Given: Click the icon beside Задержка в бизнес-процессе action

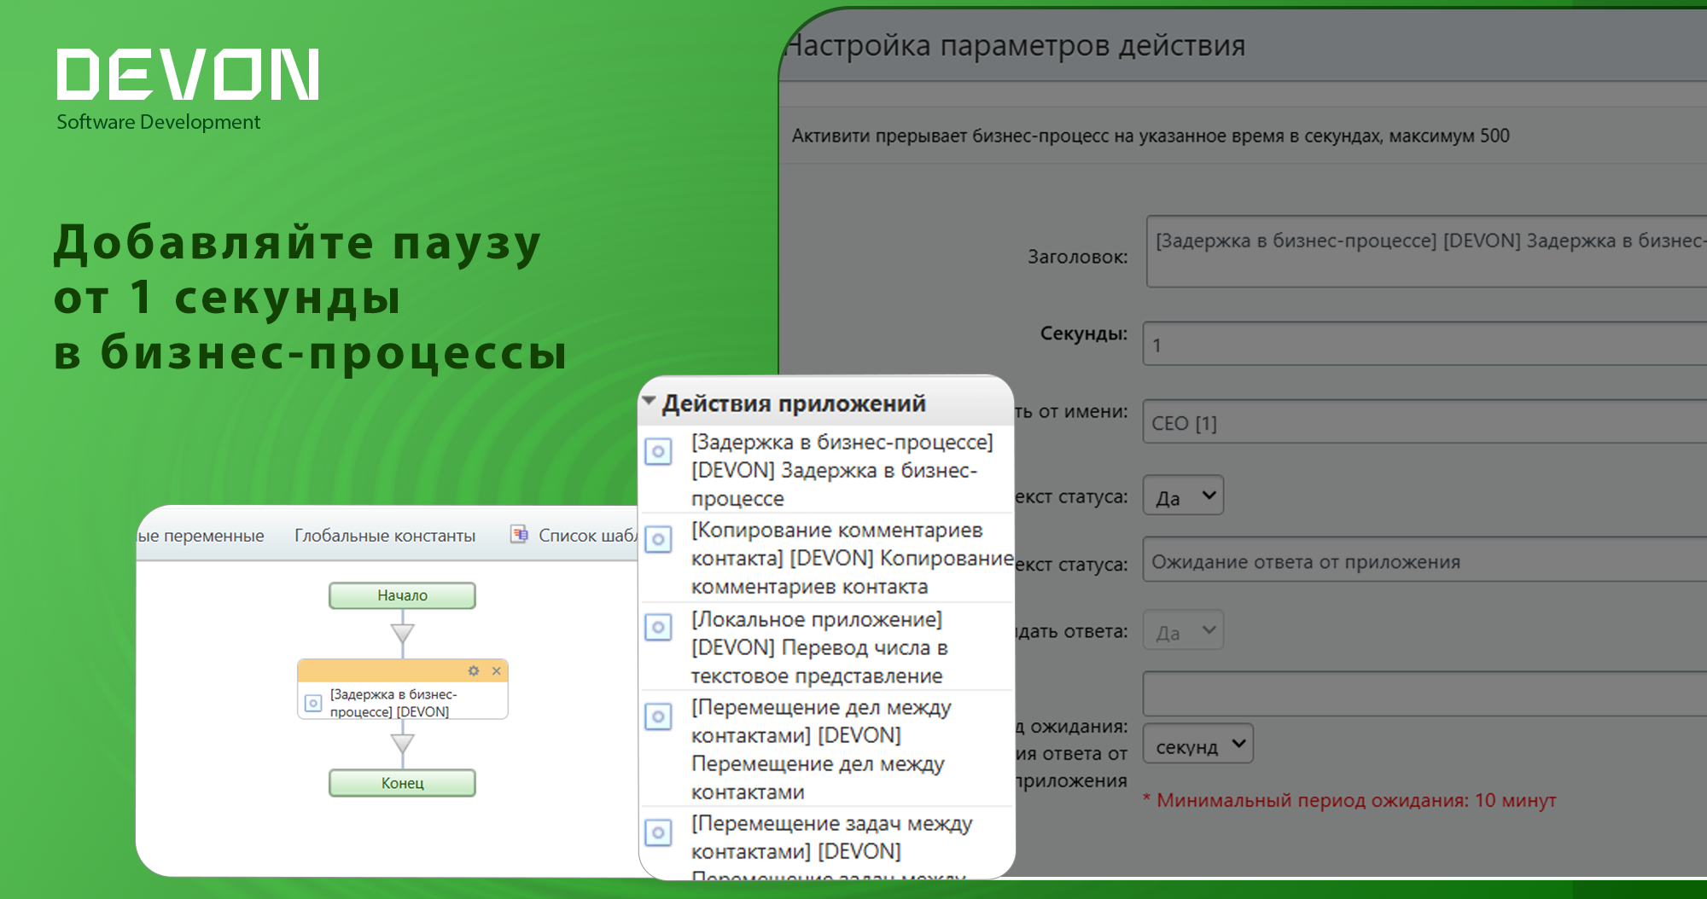Looking at the screenshot, I should (658, 451).
